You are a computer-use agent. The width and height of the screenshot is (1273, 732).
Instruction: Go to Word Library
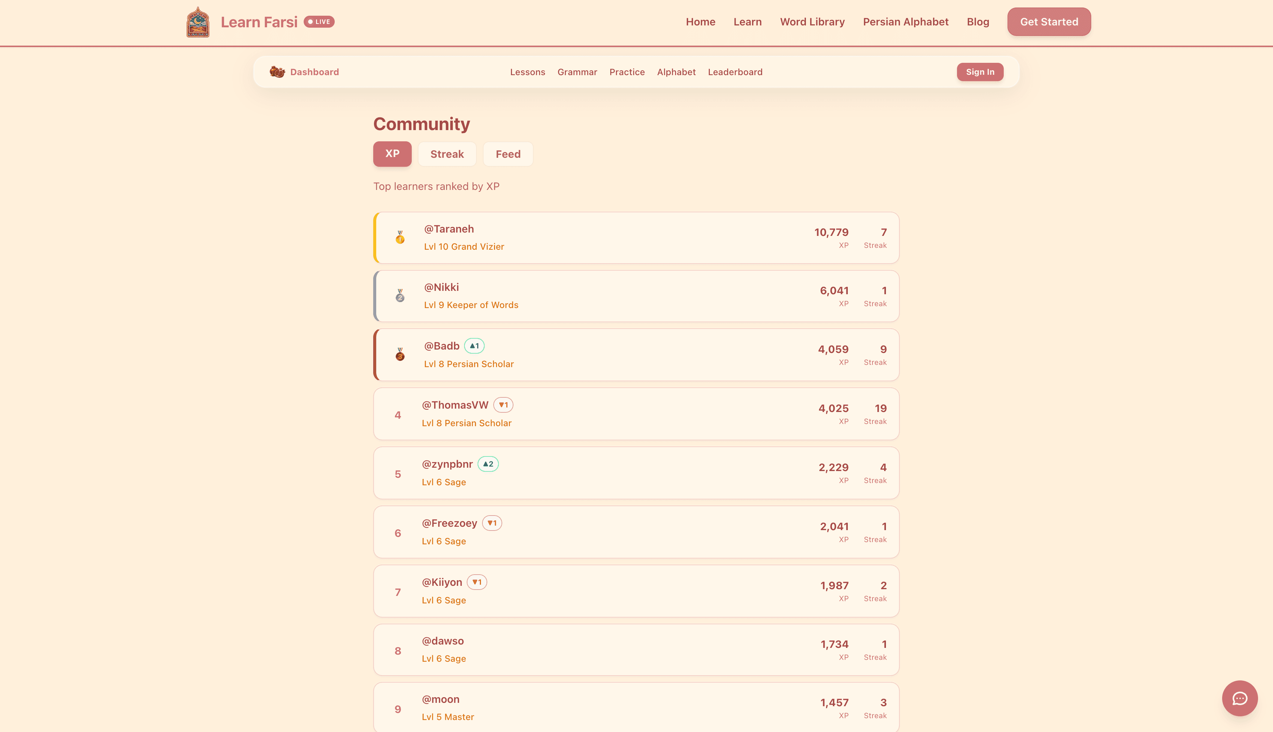812,22
